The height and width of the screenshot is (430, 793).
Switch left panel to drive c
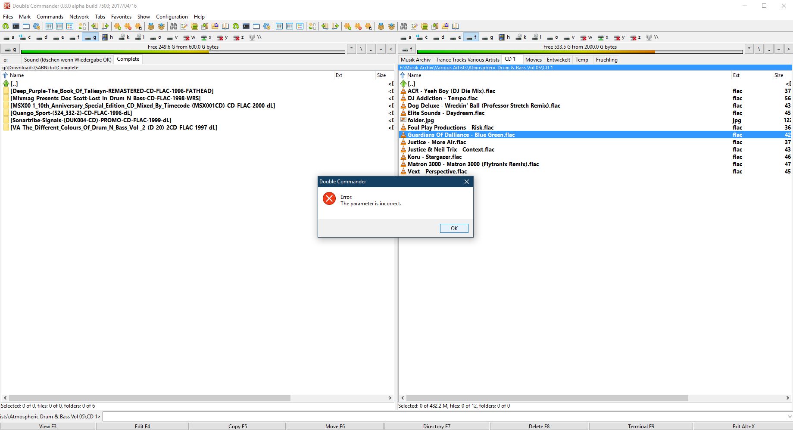tap(25, 37)
